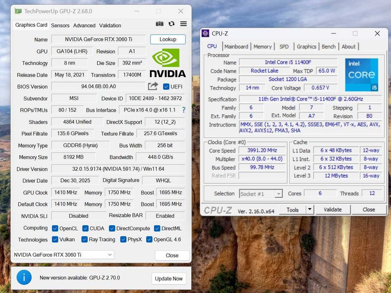Viewport: 391px width, 293px height.
Task: Toggle the UEFI checkbox
Action: pyautogui.click(x=166, y=86)
